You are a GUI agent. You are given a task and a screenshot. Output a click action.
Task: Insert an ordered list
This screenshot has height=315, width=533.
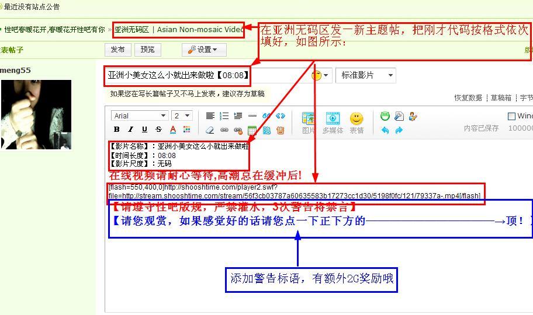tap(224, 116)
